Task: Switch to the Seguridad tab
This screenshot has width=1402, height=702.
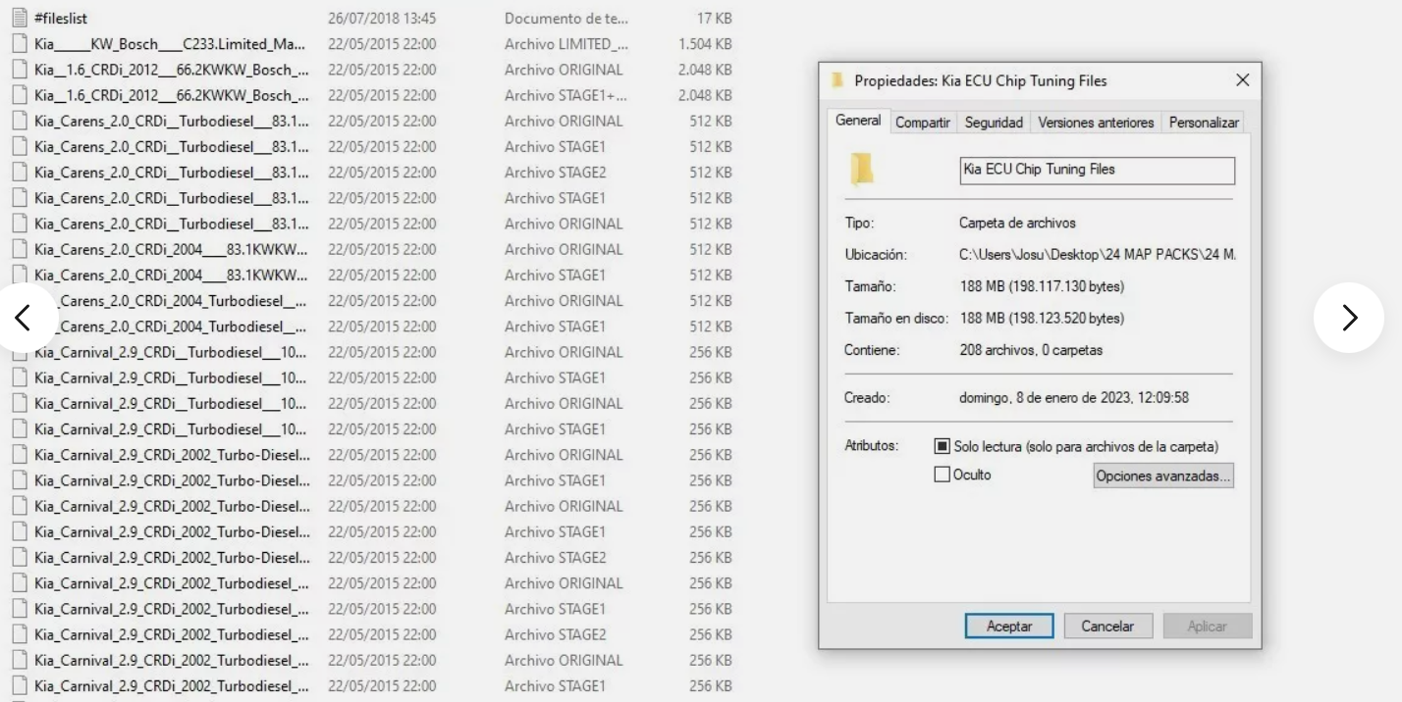Action: pos(994,122)
